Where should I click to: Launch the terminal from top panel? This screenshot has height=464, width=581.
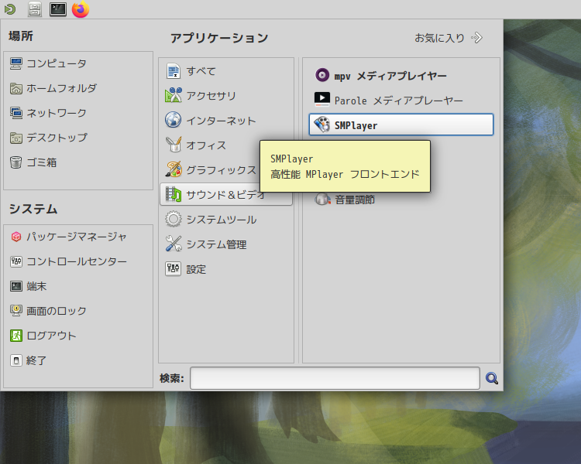click(x=58, y=9)
